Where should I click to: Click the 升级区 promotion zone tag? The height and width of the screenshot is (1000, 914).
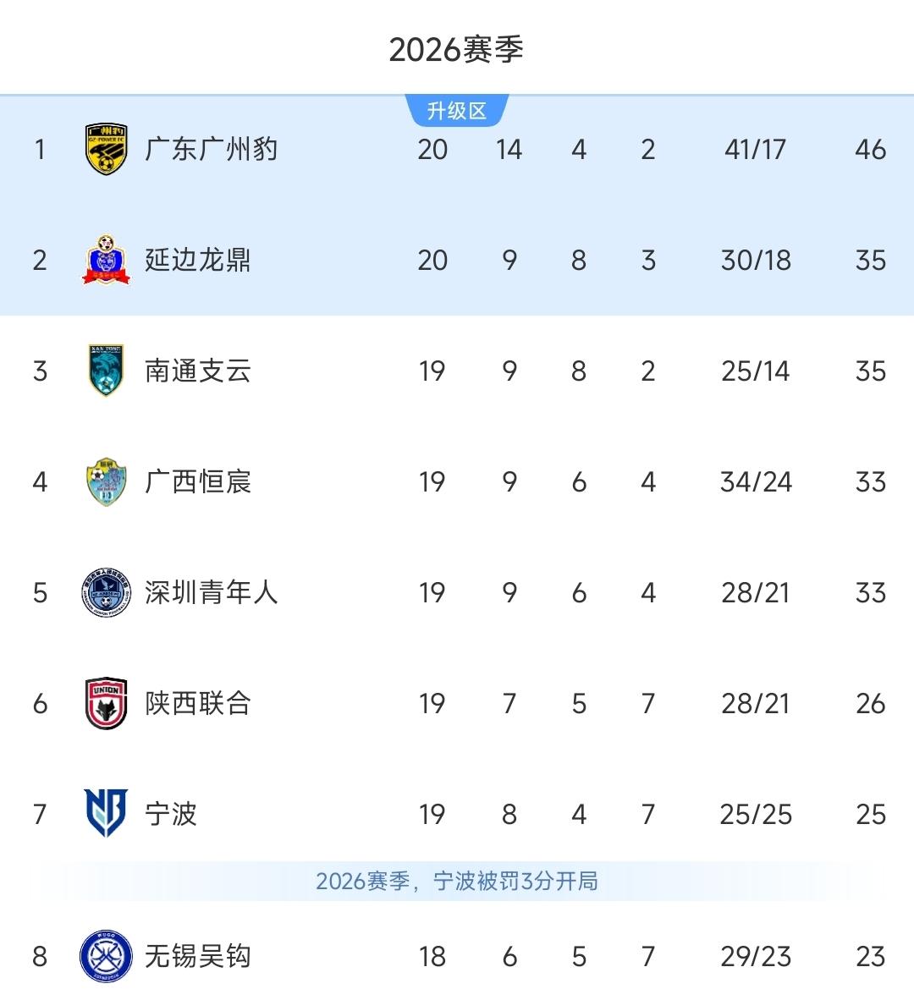457,111
